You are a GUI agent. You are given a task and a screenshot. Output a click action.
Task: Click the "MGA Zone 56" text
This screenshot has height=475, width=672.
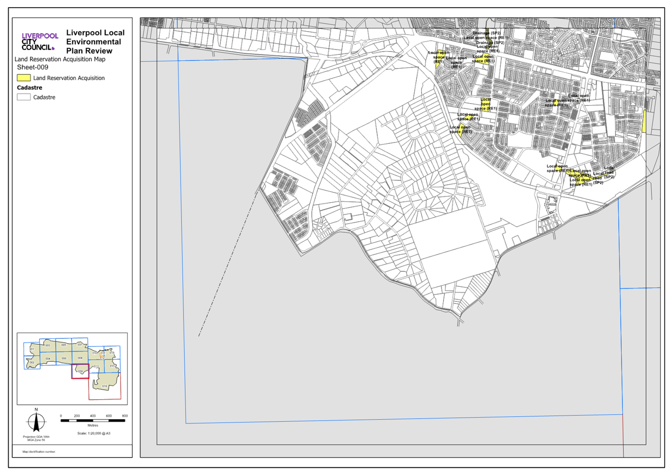36,440
